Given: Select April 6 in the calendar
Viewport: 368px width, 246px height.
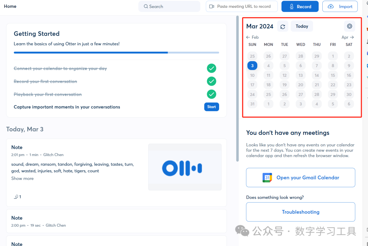Looking at the screenshot, I should coord(349,104).
